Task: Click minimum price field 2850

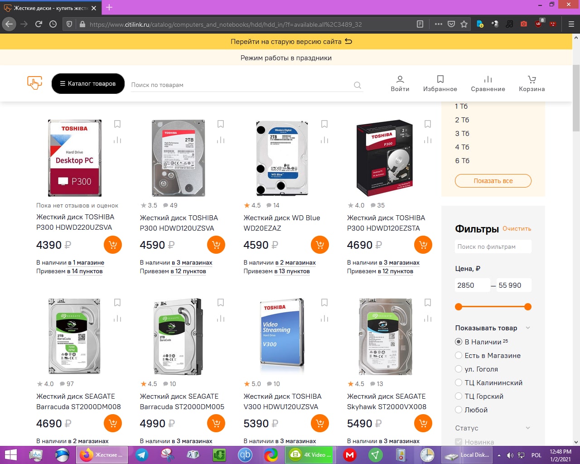Action: (472, 285)
